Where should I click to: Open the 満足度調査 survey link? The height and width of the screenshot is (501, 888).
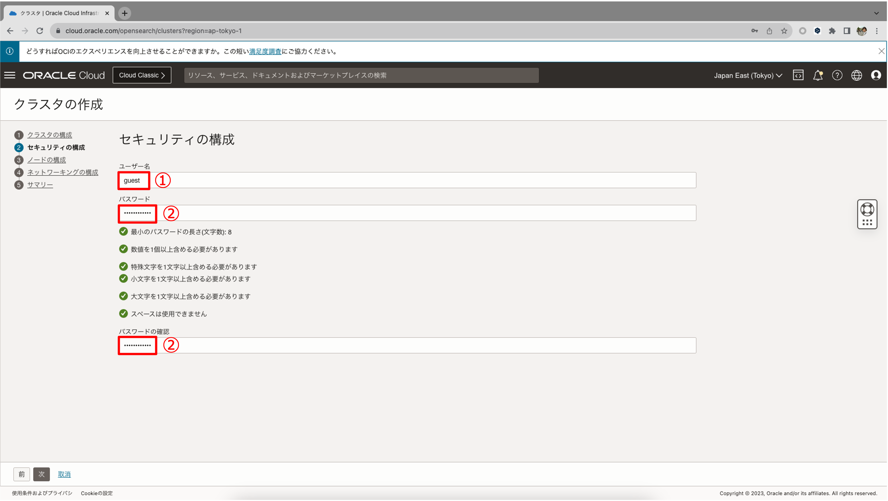(266, 51)
